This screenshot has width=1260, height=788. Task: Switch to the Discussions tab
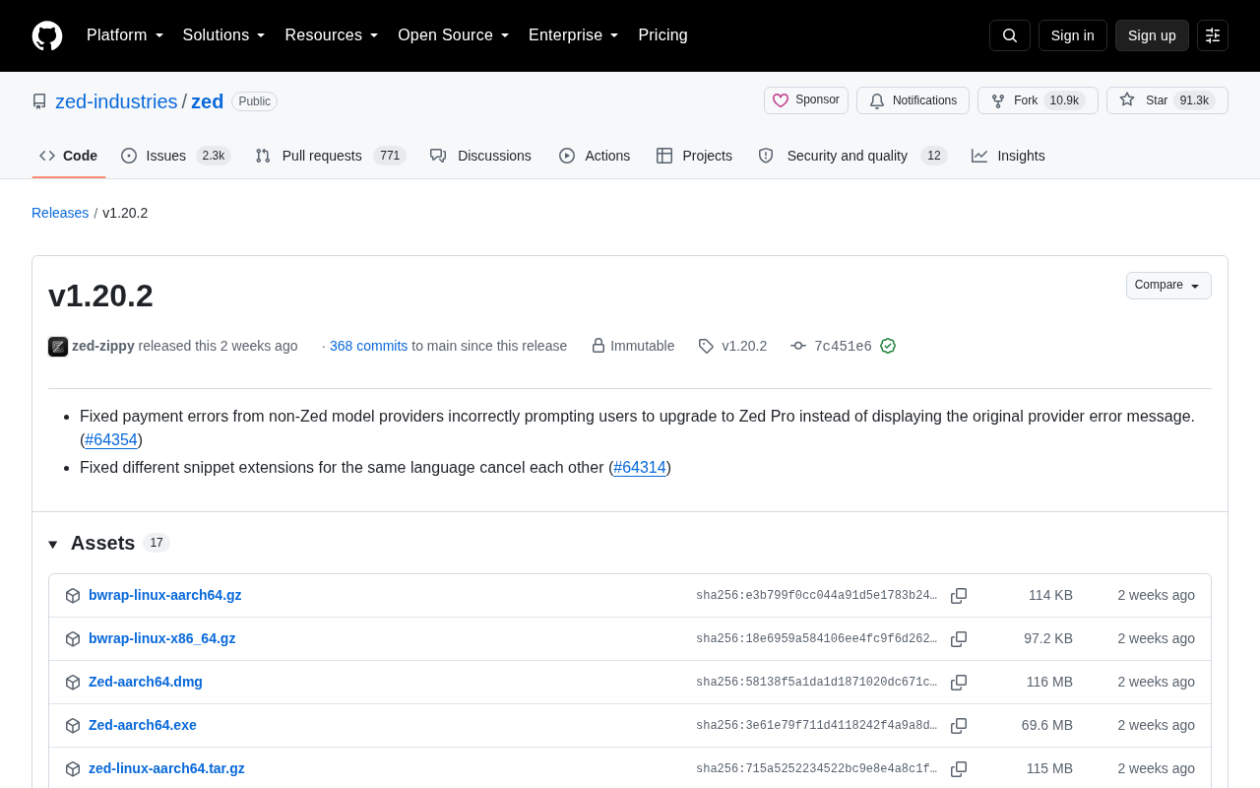pyautogui.click(x=480, y=156)
